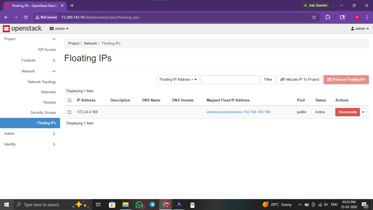373x210 pixels.
Task: Open weather widget 28°C Sunny
Action: coord(277,205)
